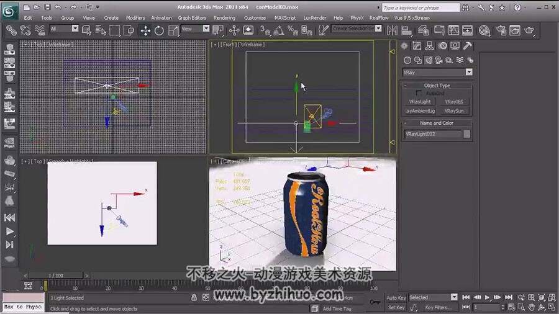Click the Unlink Selection tool
The height and width of the screenshot is (314, 559).
(x=25, y=30)
